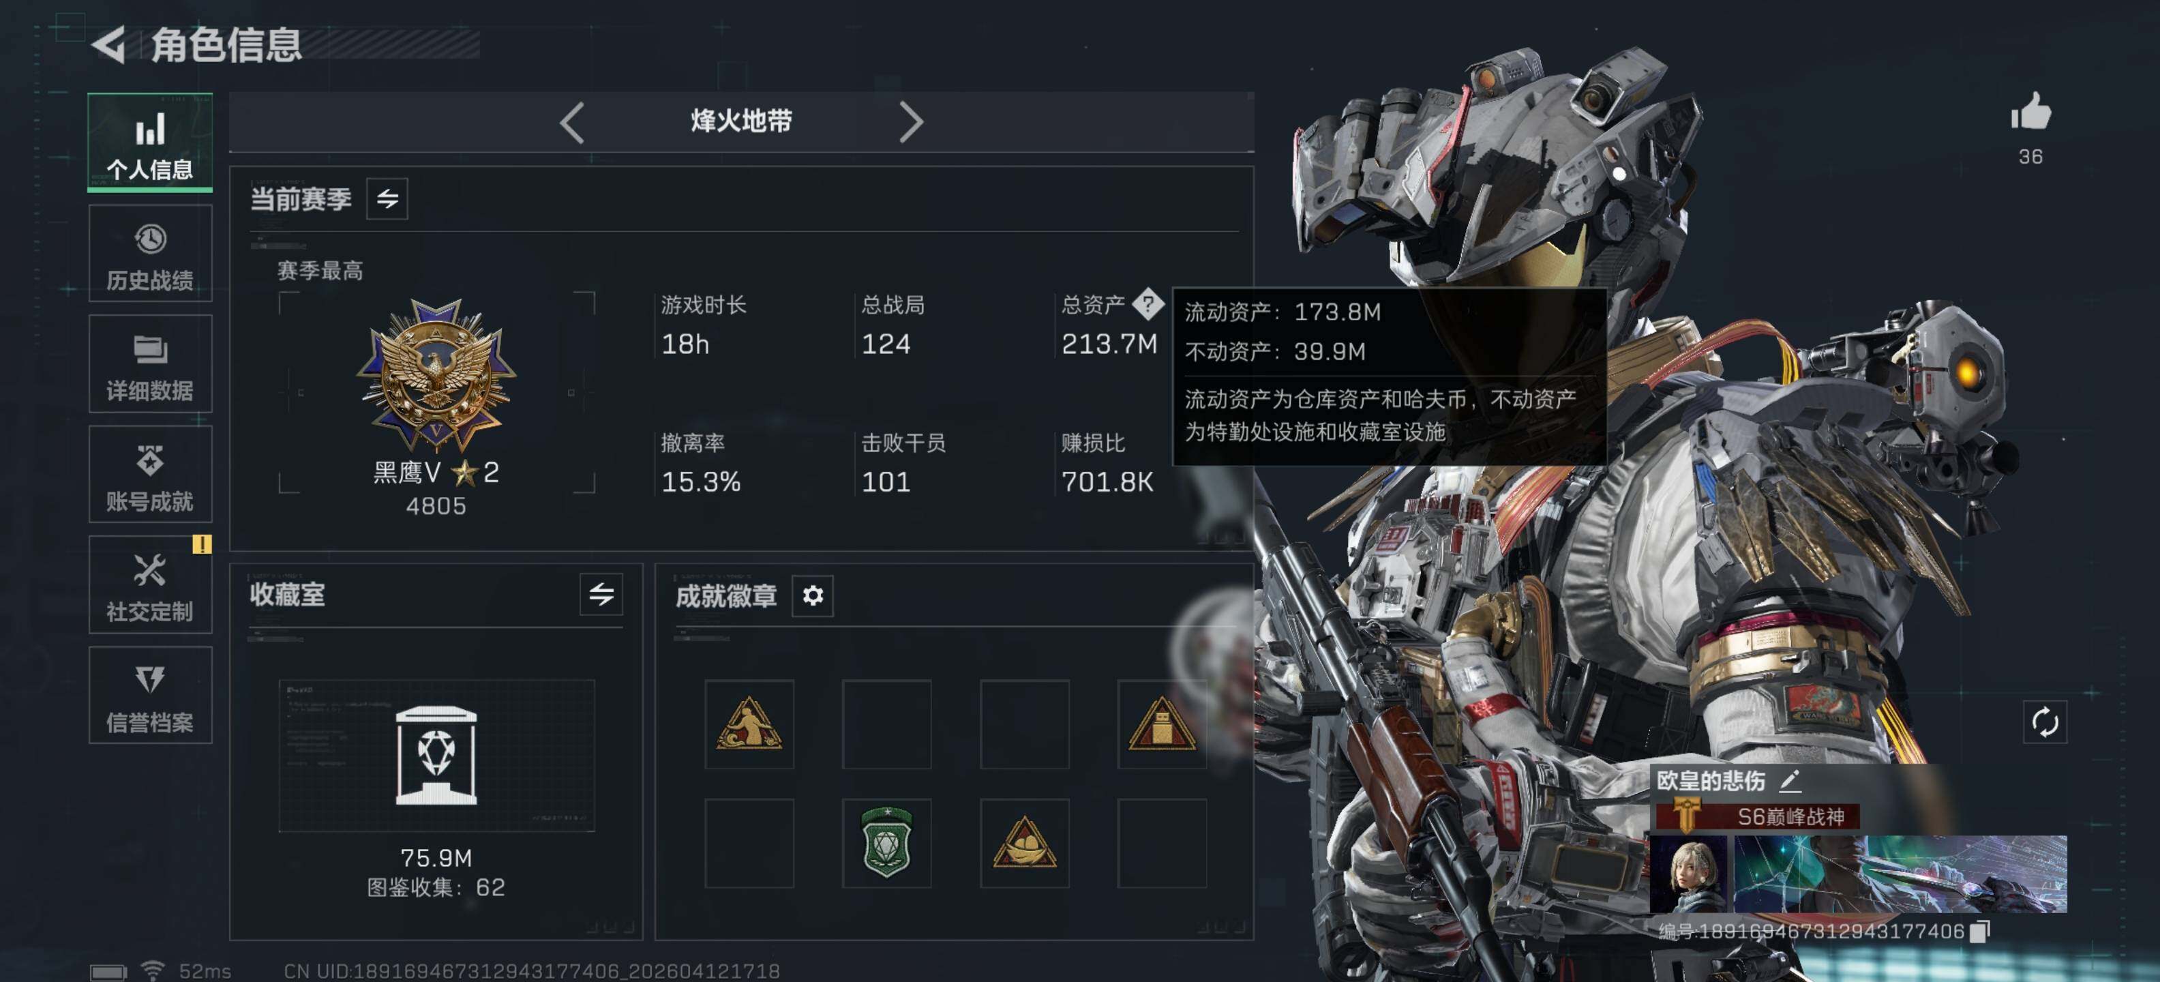
Task: Toggle the 收藏室 swap button
Action: pyautogui.click(x=601, y=595)
